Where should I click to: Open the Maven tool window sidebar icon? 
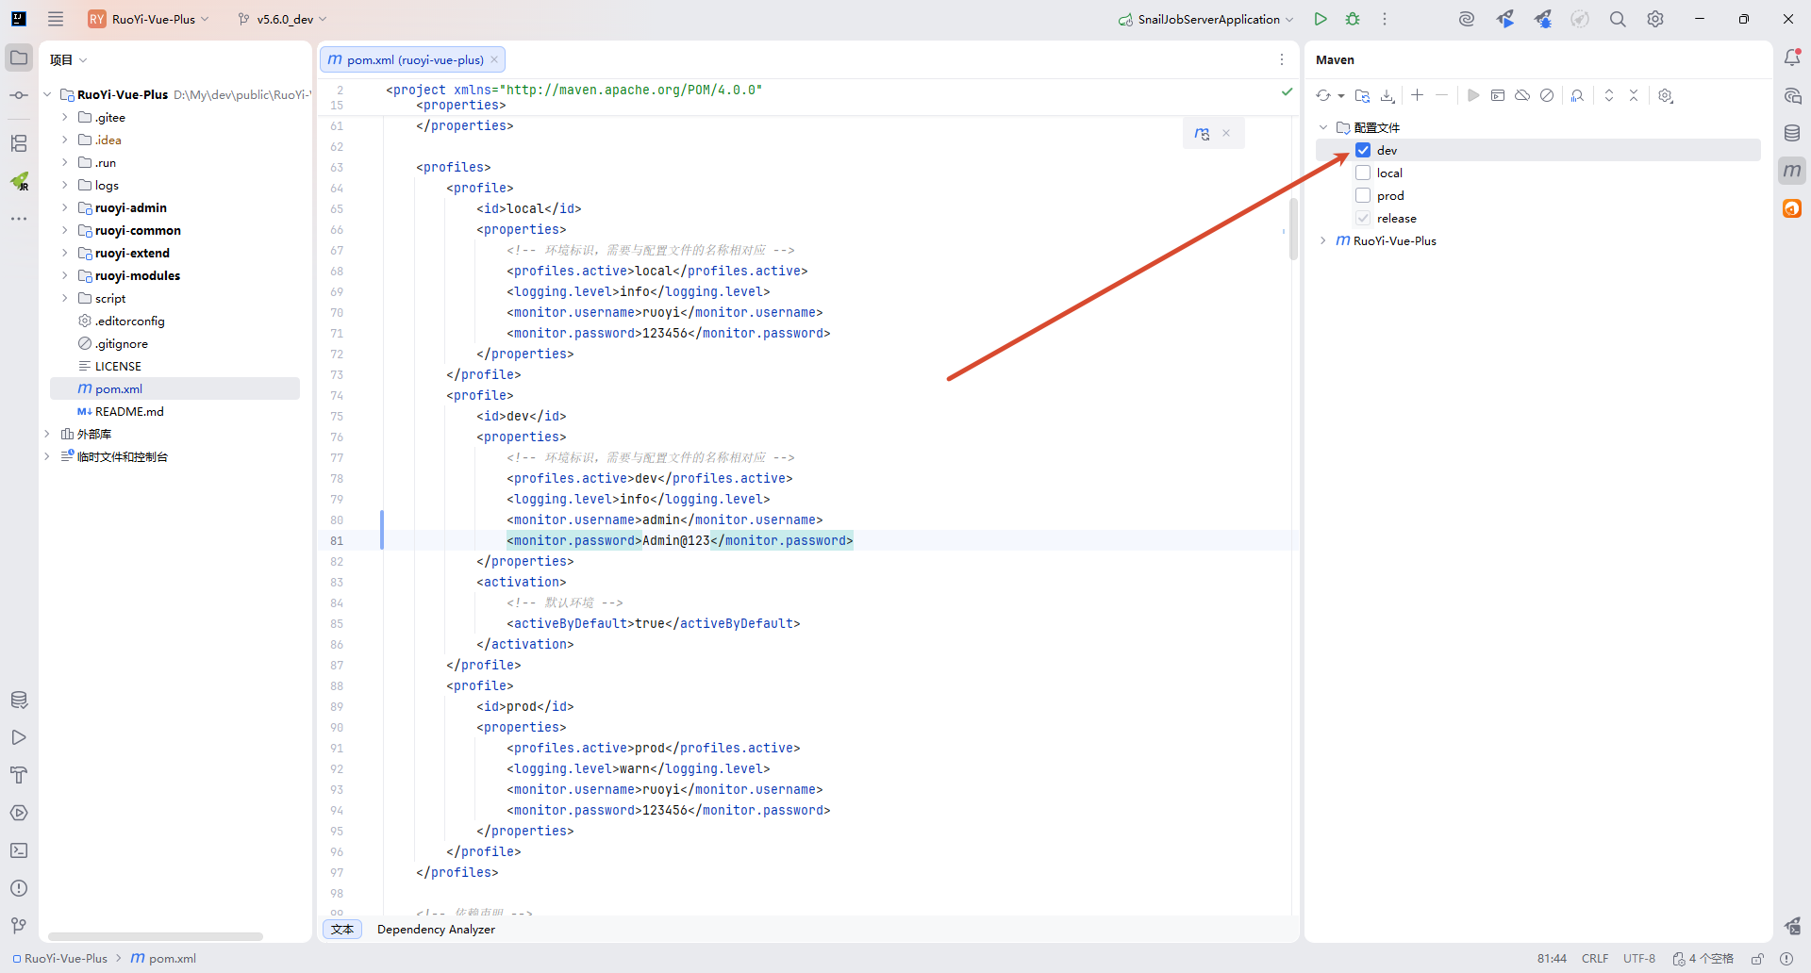coord(1792,171)
